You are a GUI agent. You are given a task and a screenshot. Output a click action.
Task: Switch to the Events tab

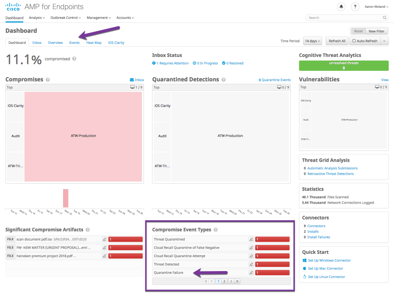click(x=74, y=43)
